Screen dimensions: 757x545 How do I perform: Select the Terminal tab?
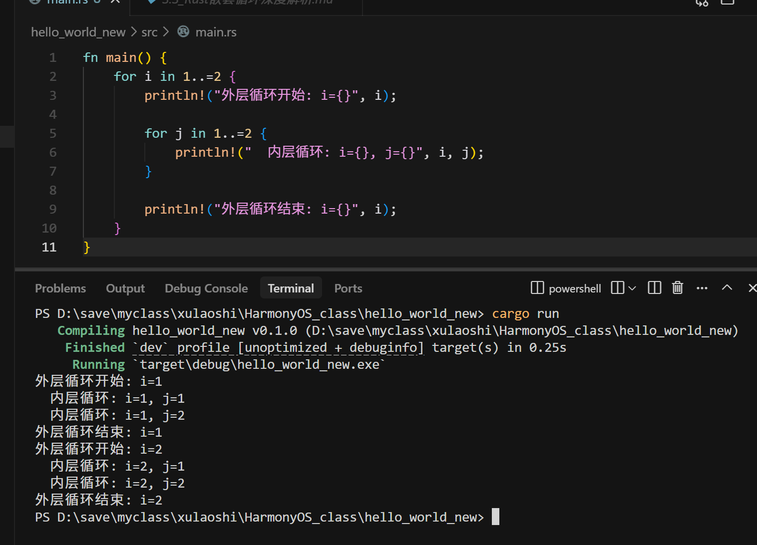click(291, 288)
